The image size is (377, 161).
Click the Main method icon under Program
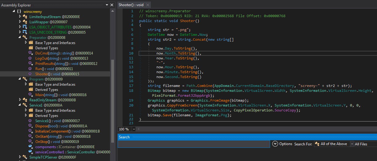(x=31, y=95)
